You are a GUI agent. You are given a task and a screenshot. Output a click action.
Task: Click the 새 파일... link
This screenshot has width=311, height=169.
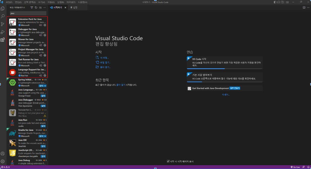tap(104, 58)
